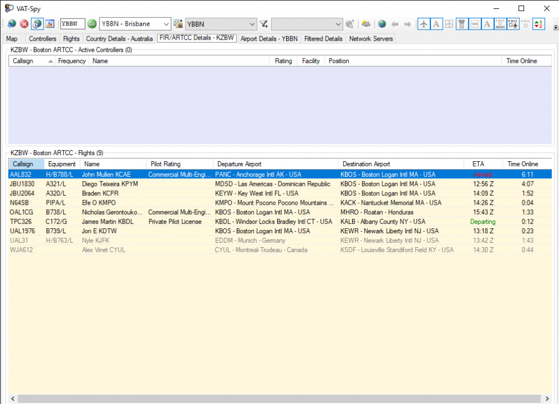Image resolution: width=559 pixels, height=404 pixels.
Task: Toggle the control tower display button
Action: click(x=461, y=24)
